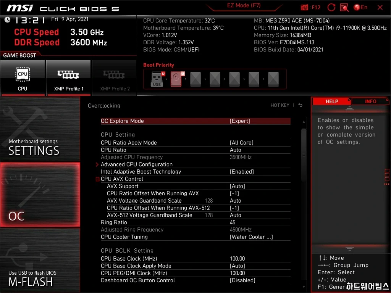
Task: Click the Boot Priority heading
Action: pos(158,65)
